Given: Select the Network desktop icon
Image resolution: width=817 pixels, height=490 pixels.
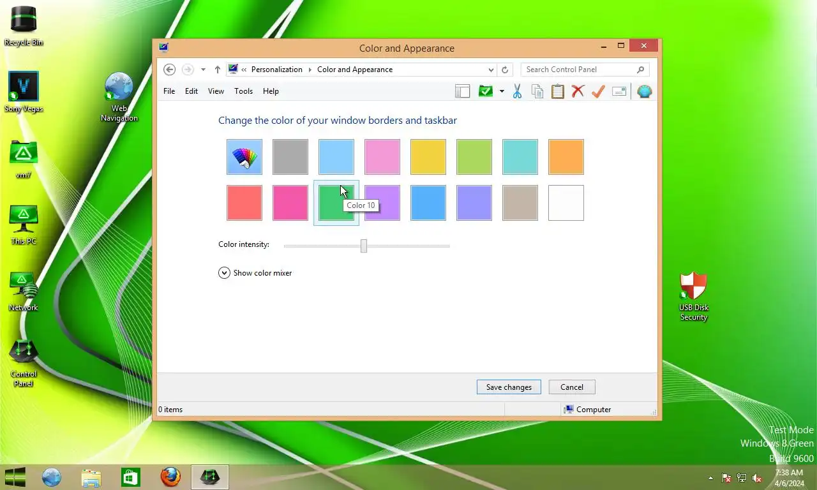Looking at the screenshot, I should (24, 292).
